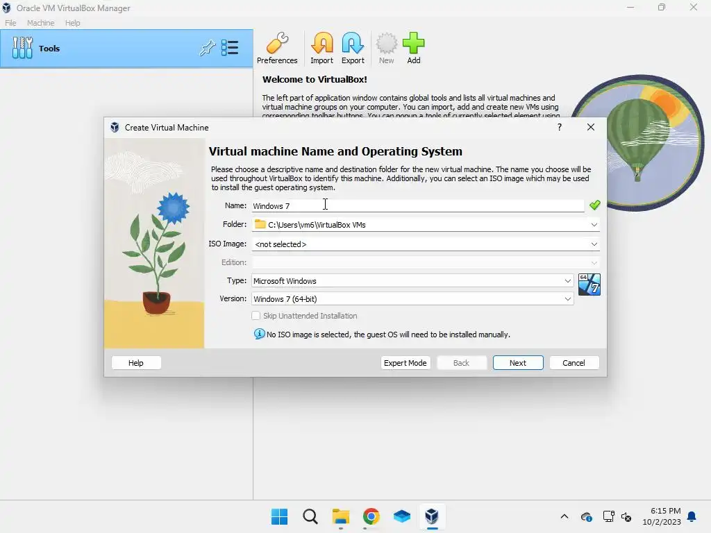Select the Tools icon in left panel

click(x=22, y=48)
